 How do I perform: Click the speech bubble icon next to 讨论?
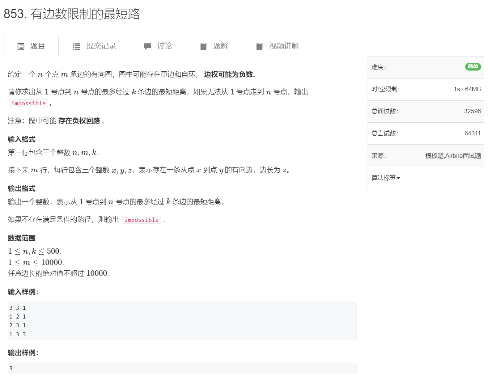click(148, 46)
